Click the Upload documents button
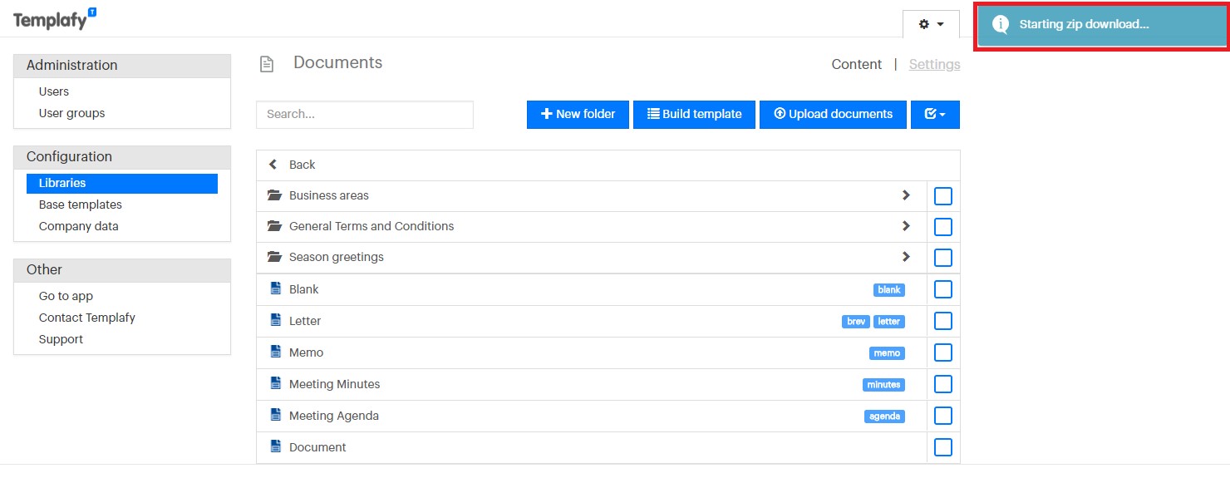The width and height of the screenshot is (1230, 483). (x=833, y=115)
